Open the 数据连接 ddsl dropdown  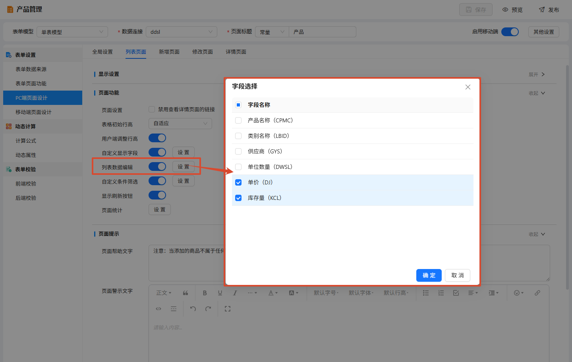[182, 32]
